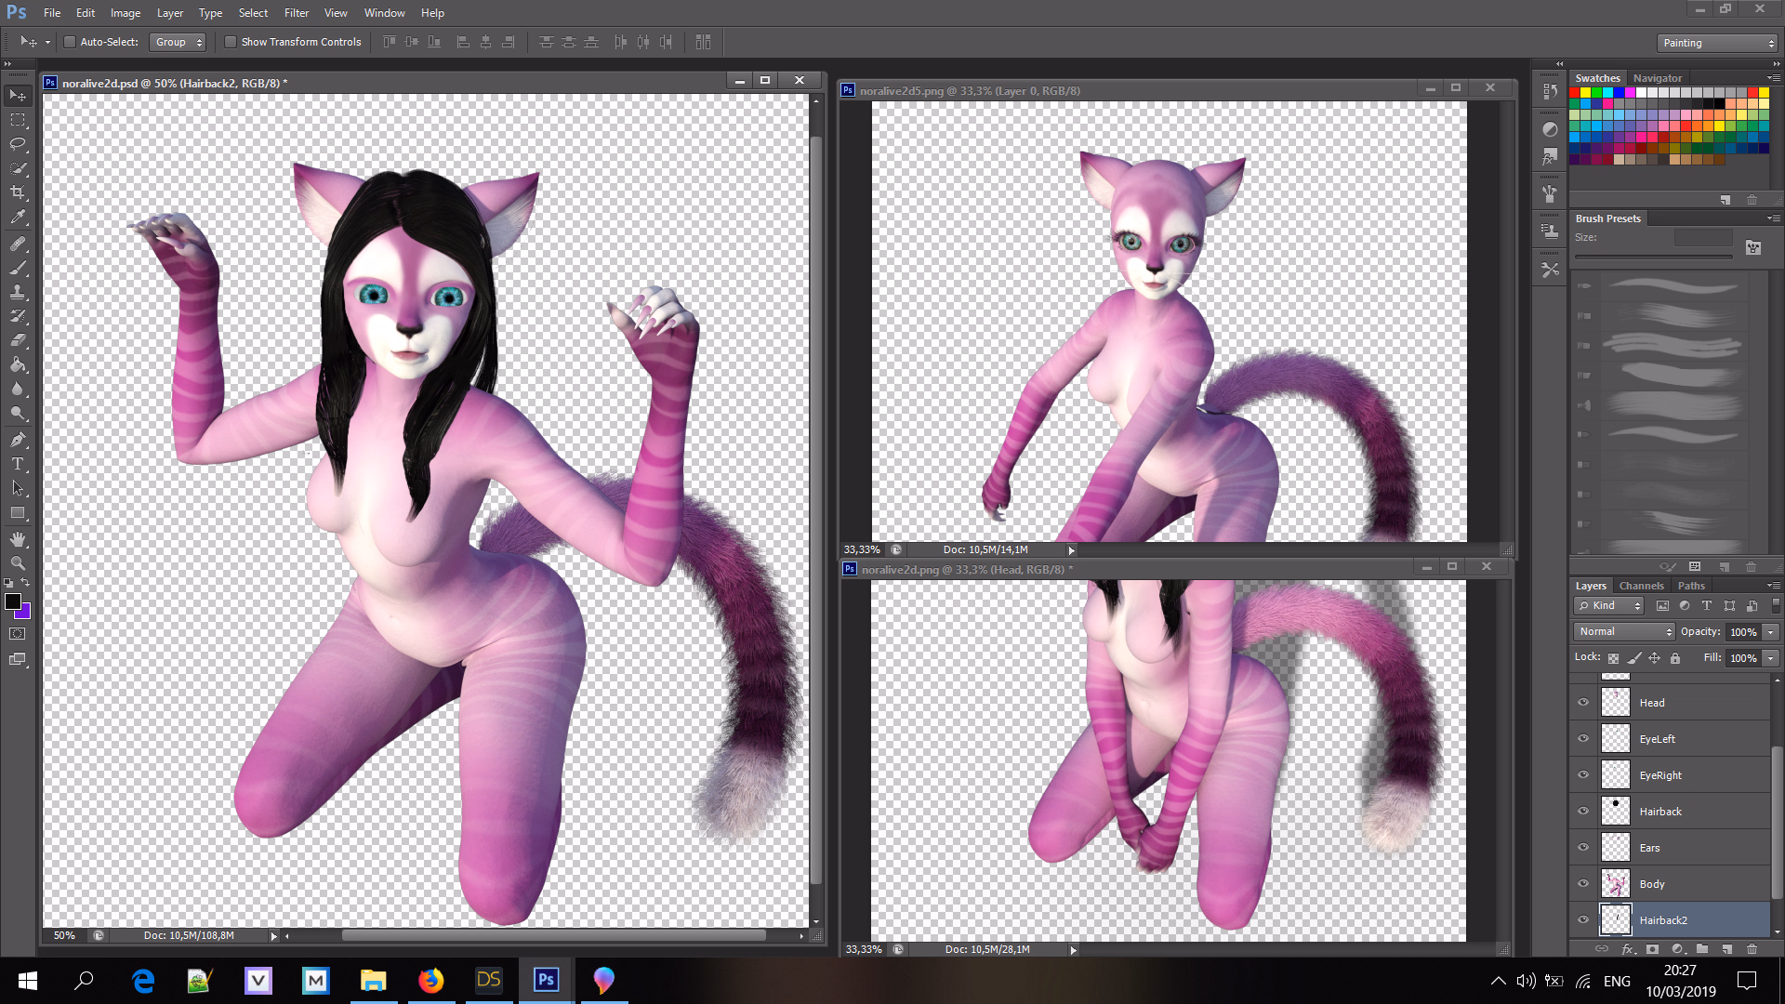The height and width of the screenshot is (1004, 1785).
Task: Open the Filter menu
Action: [296, 13]
